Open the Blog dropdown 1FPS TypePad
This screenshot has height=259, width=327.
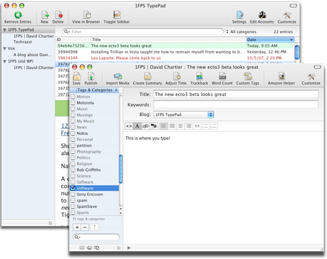[184, 114]
